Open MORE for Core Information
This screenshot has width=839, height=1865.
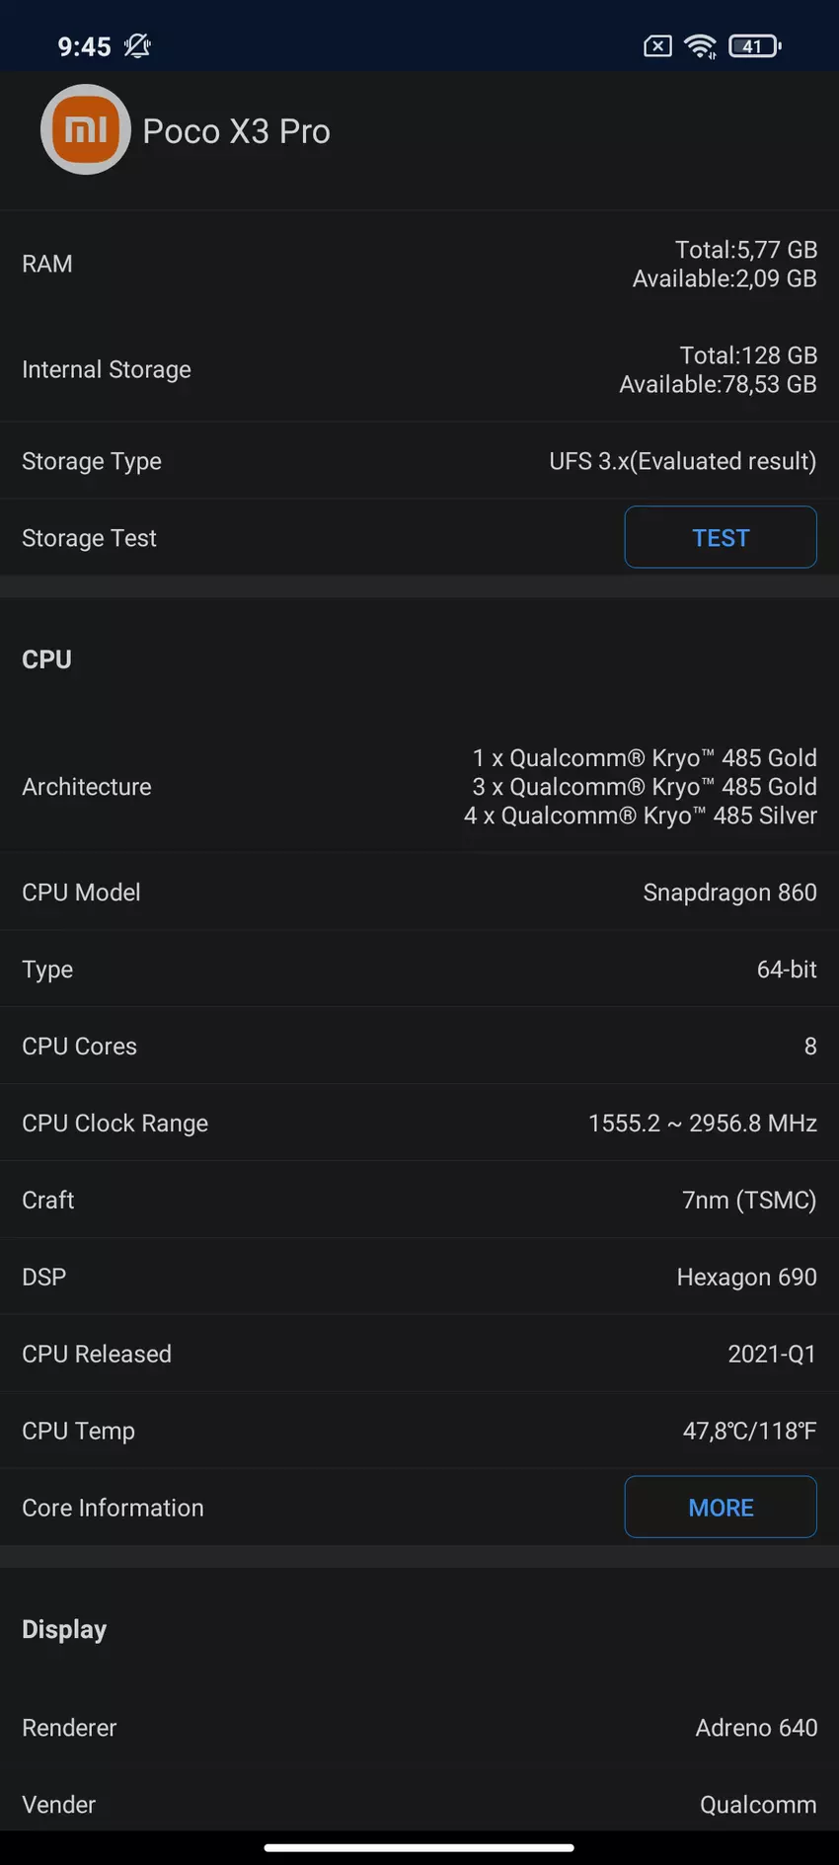[x=721, y=1507]
